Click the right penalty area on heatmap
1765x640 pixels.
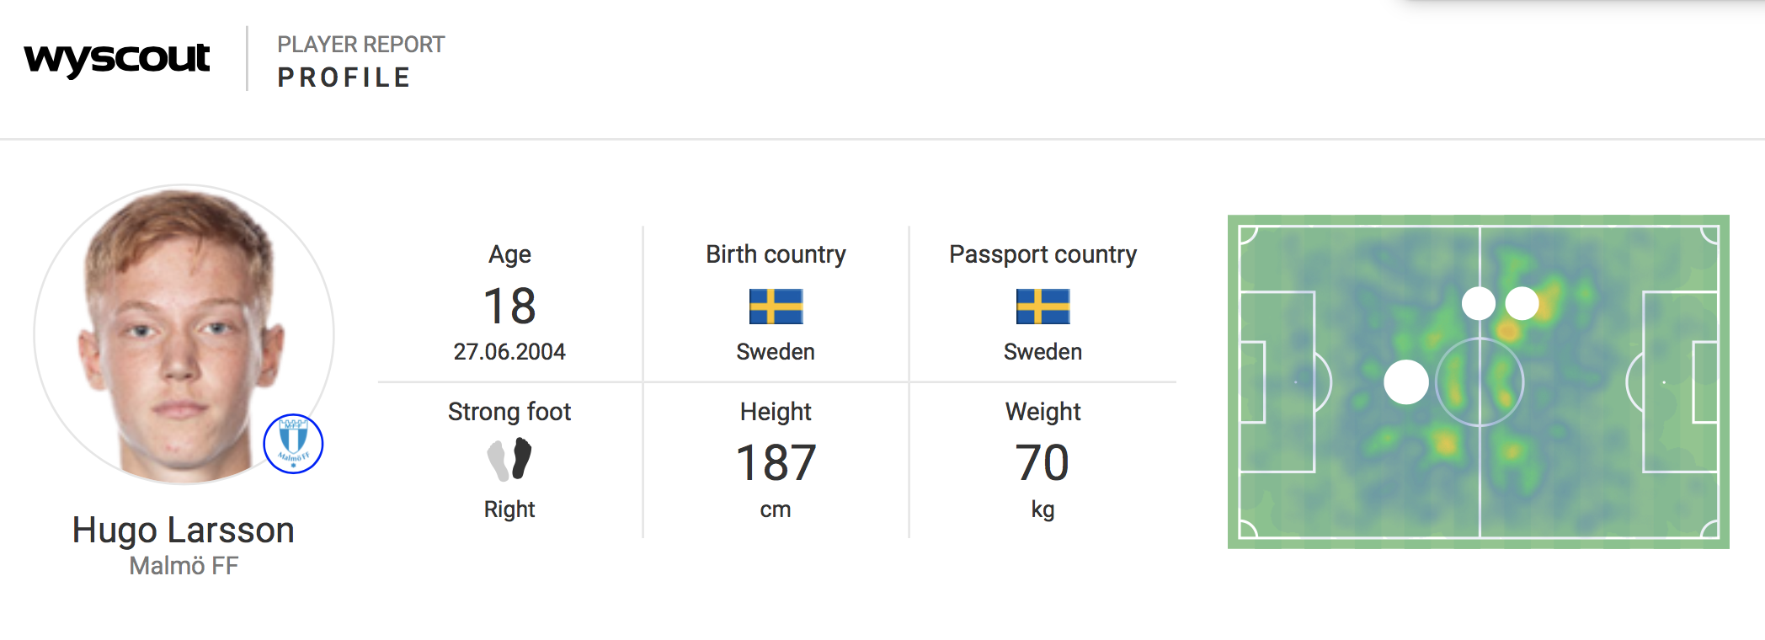tap(1680, 382)
